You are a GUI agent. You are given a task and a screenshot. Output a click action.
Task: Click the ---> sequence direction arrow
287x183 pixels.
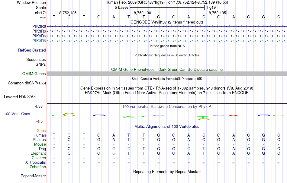pyautogui.click(x=43, y=17)
